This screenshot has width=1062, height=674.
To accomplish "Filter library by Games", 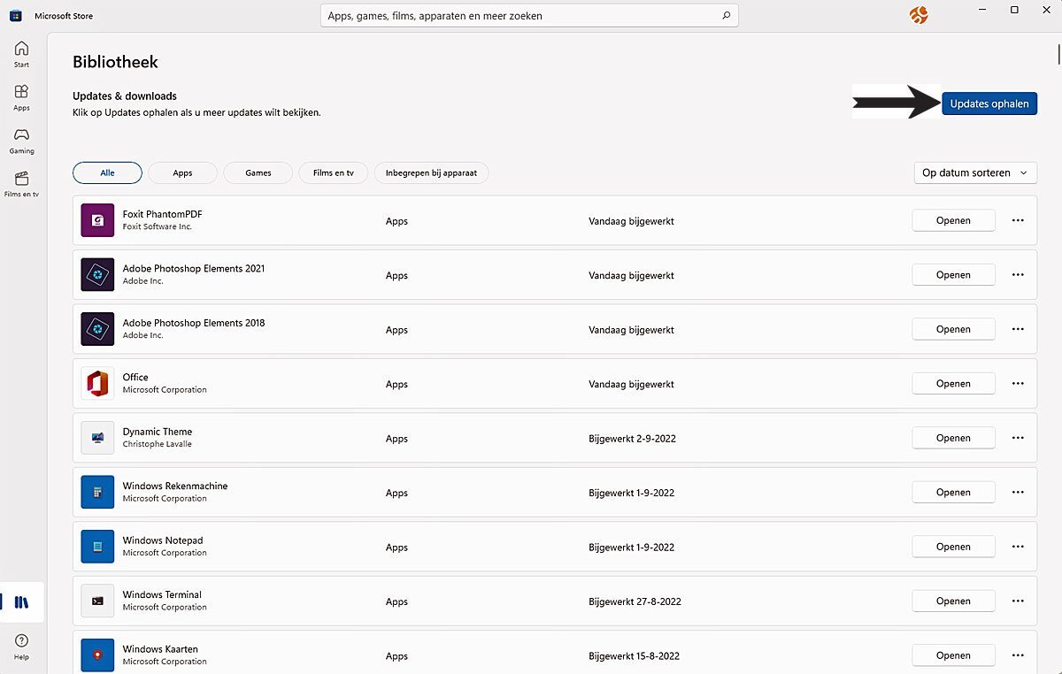I will click(258, 172).
